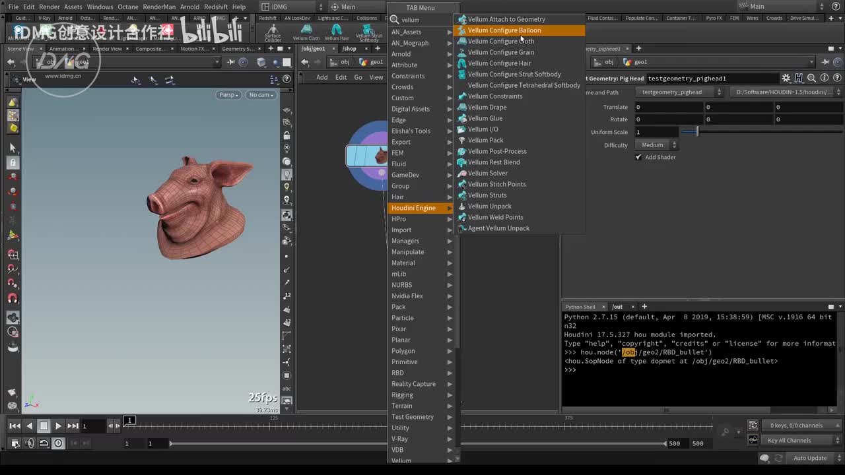This screenshot has width=845, height=475.
Task: Click the Auto Update button
Action: point(809,458)
